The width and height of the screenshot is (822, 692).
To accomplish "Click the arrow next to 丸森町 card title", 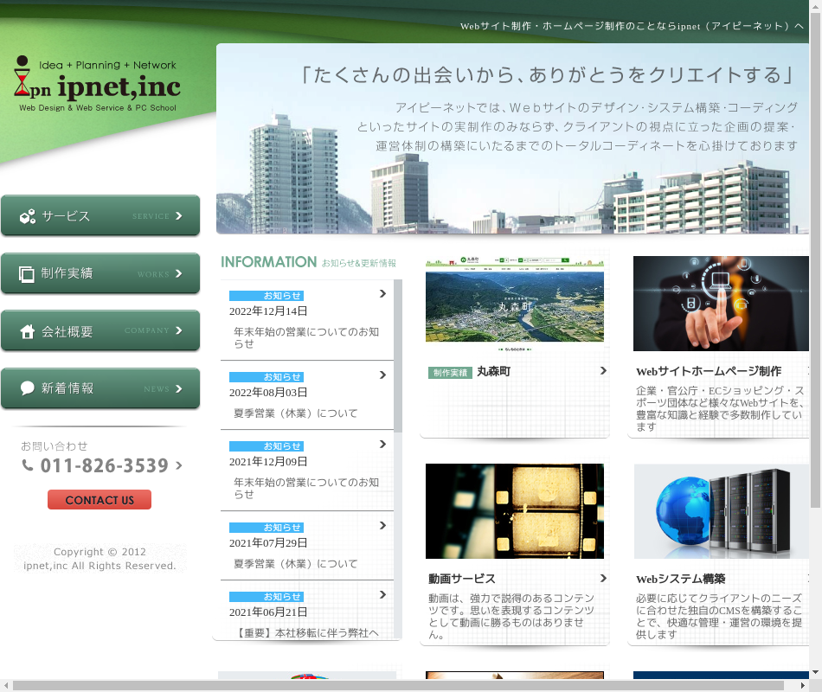I will tap(603, 371).
